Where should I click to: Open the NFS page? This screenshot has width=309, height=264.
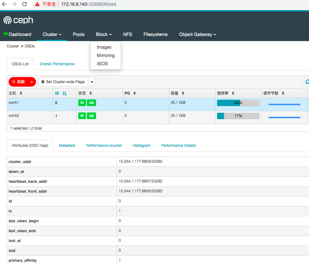(x=128, y=34)
